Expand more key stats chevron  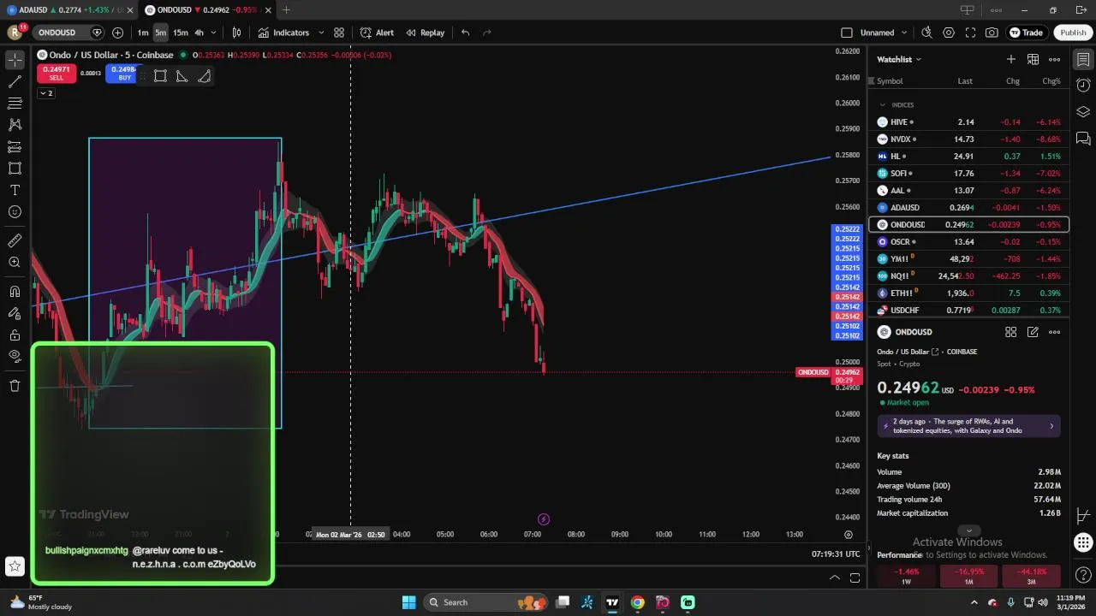[968, 530]
